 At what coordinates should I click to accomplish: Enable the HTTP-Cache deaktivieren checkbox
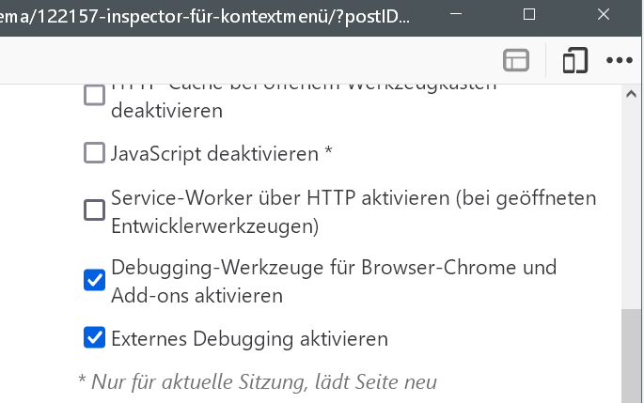[x=95, y=95]
